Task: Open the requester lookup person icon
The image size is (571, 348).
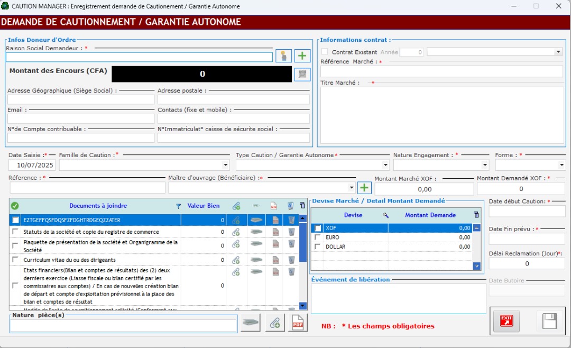Action: (x=283, y=56)
